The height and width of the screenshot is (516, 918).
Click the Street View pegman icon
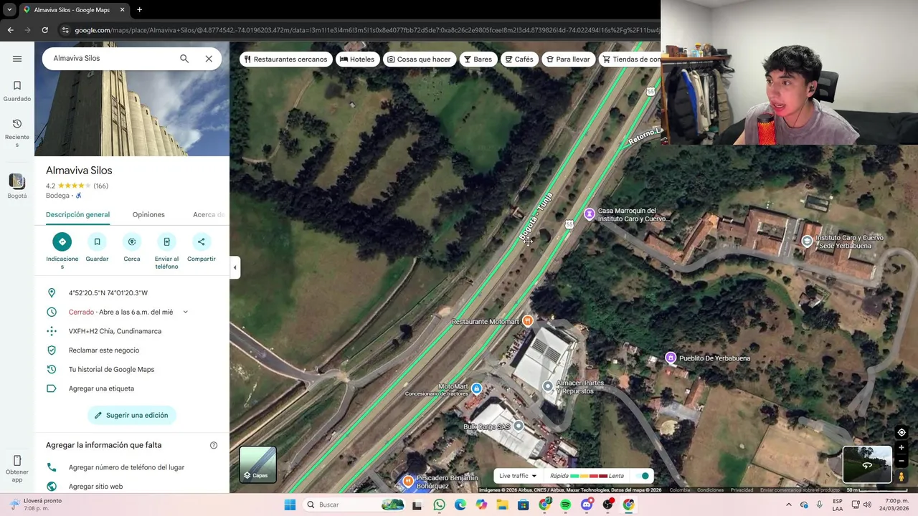point(902,477)
